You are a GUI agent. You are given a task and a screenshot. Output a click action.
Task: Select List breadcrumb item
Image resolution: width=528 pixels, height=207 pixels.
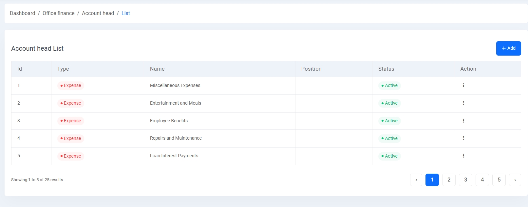click(125, 13)
